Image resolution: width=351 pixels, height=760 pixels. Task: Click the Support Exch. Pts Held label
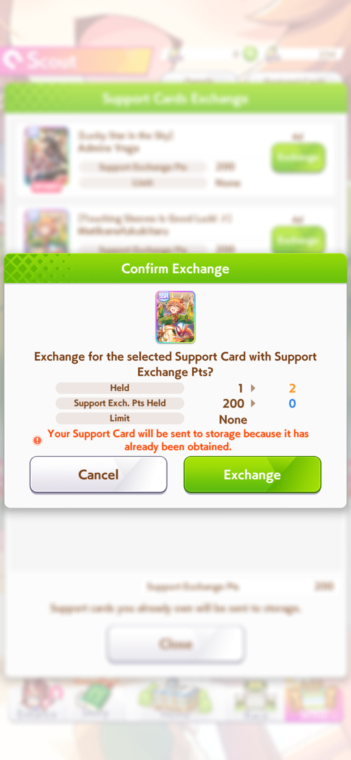(120, 403)
